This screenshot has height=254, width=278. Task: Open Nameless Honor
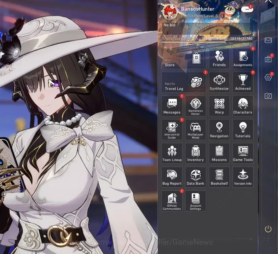pos(195,106)
